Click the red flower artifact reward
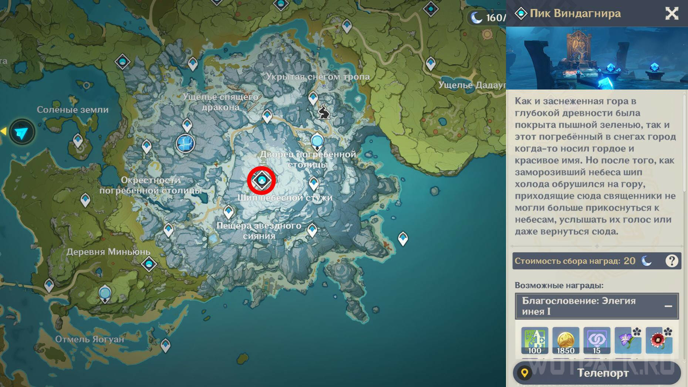Viewport: 688px width, 387px height. [658, 340]
